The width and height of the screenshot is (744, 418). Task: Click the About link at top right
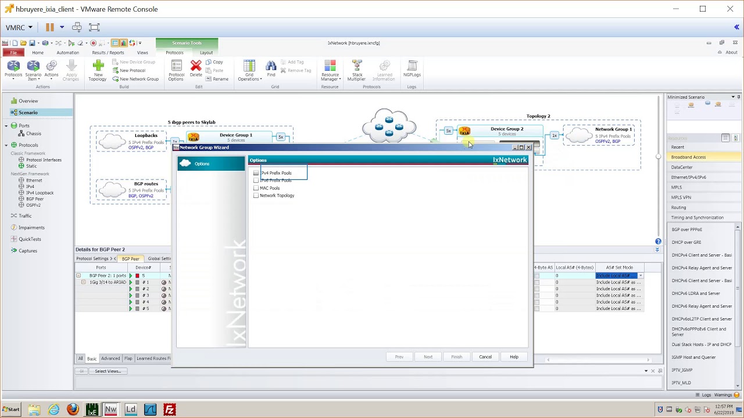coord(731,52)
